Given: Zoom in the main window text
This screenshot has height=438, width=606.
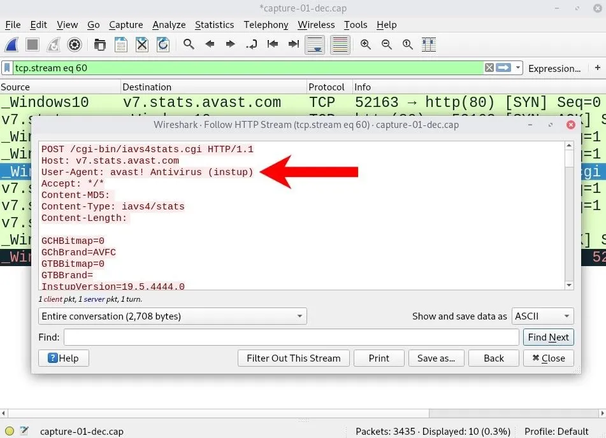Looking at the screenshot, I should pos(366,45).
